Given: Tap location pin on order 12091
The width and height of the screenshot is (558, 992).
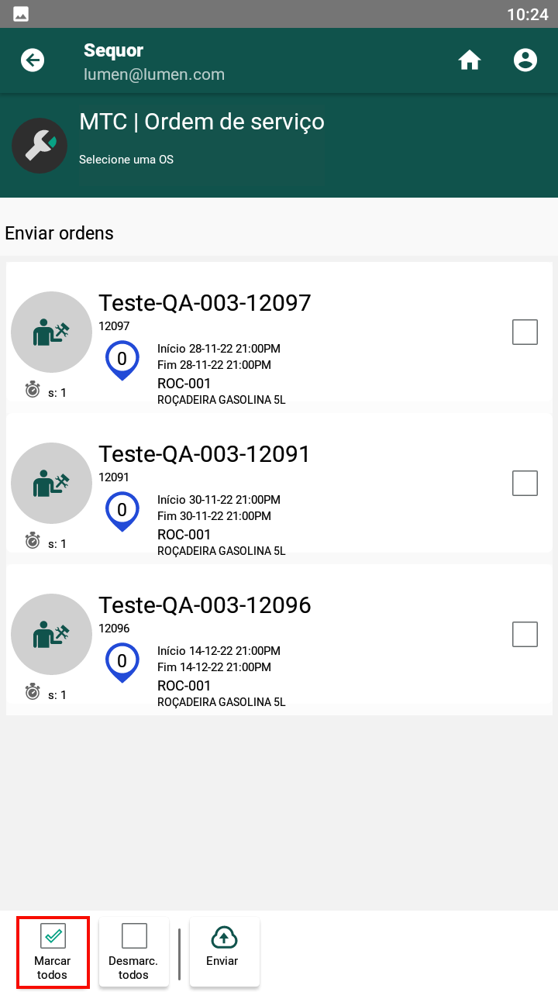Looking at the screenshot, I should [122, 511].
